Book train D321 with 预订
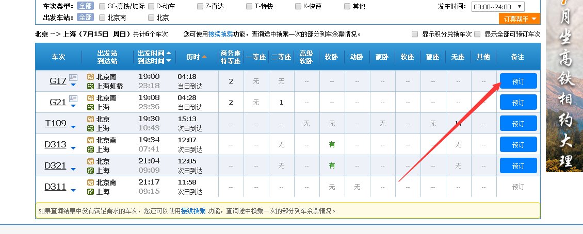 519,166
